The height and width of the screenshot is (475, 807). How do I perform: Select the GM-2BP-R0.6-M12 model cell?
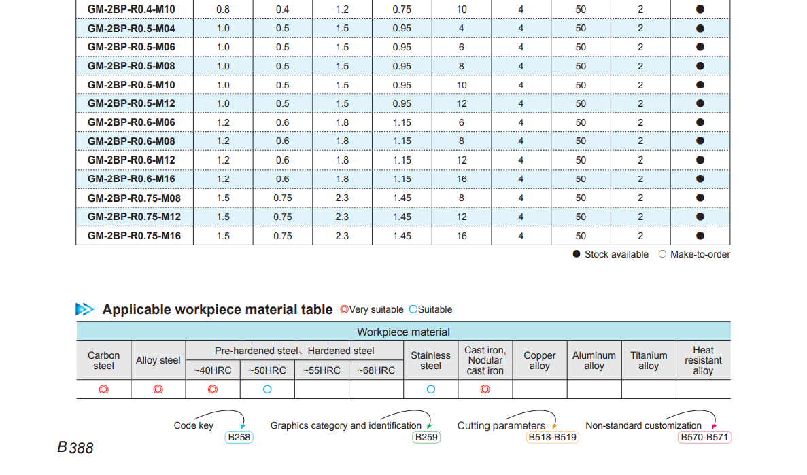(x=131, y=160)
